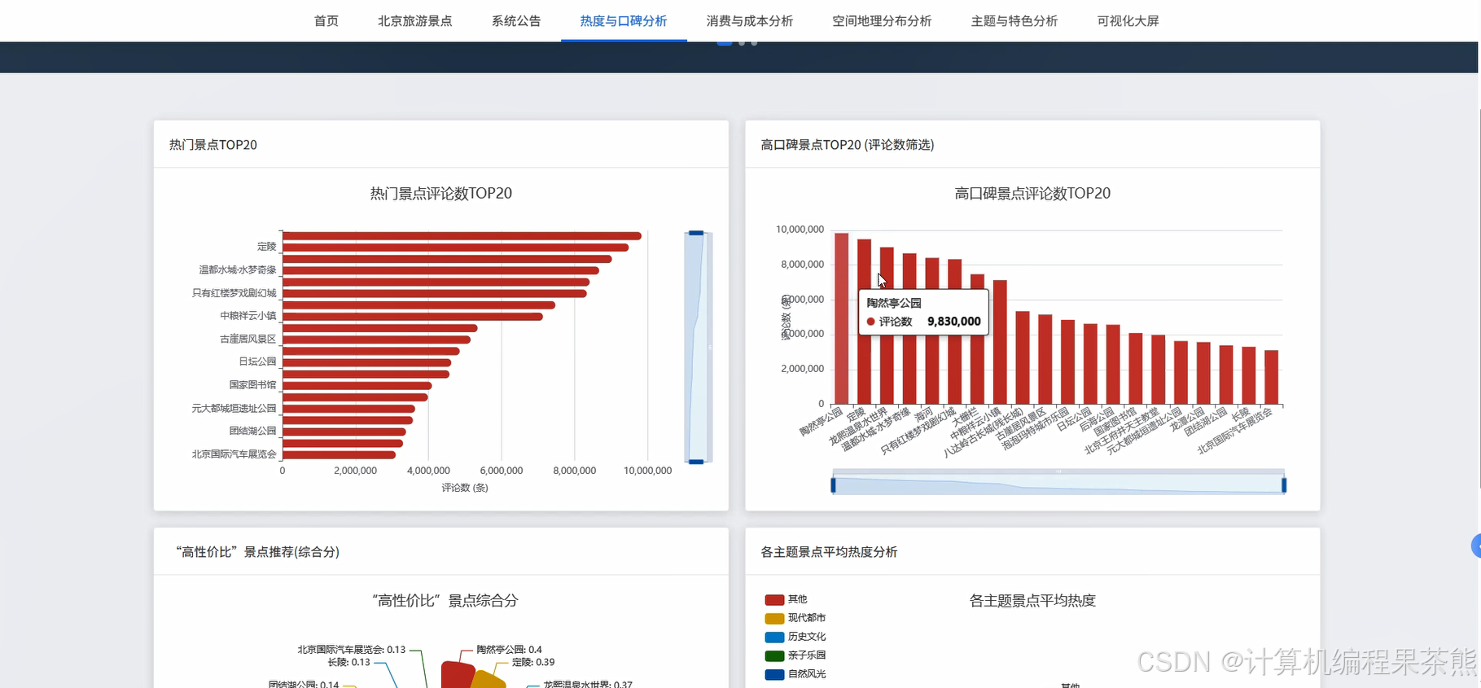Viewport: 1481px width, 688px height.
Task: Click the 评论数 (条) x-axis title
Action: (465, 488)
